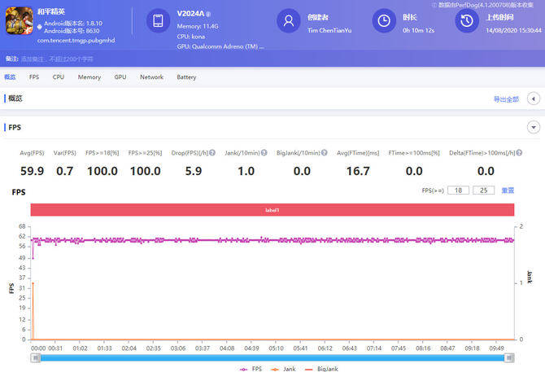545x372 pixels.
Task: Click the creator user icon
Action: pyautogui.click(x=289, y=22)
